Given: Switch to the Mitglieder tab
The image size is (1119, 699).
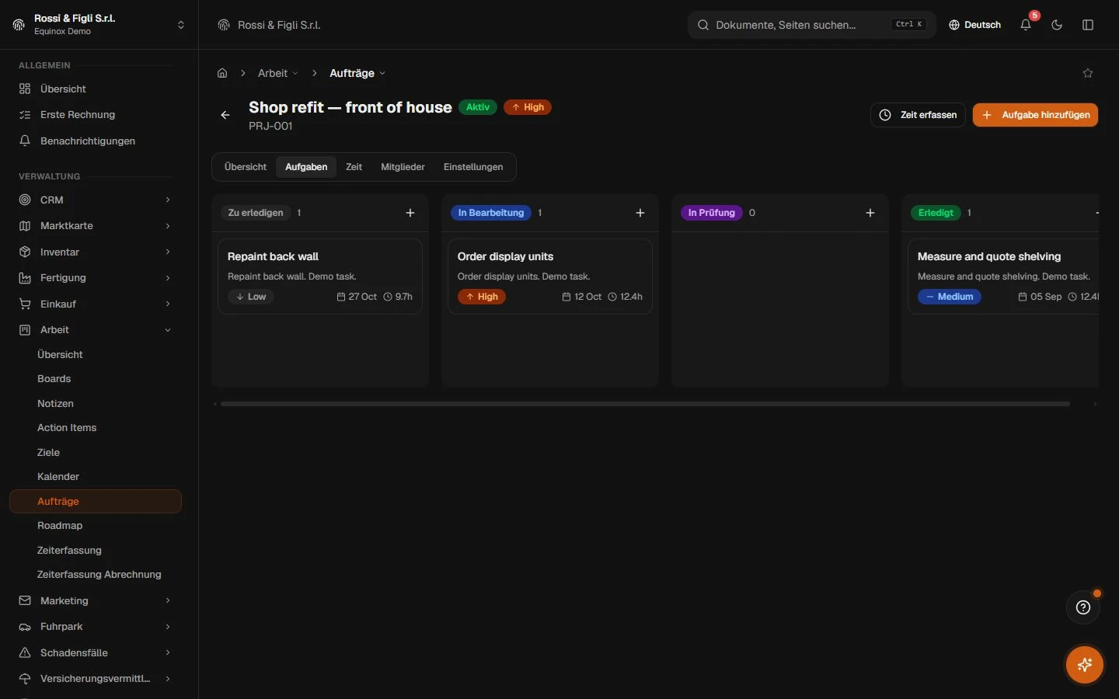Looking at the screenshot, I should click(403, 167).
